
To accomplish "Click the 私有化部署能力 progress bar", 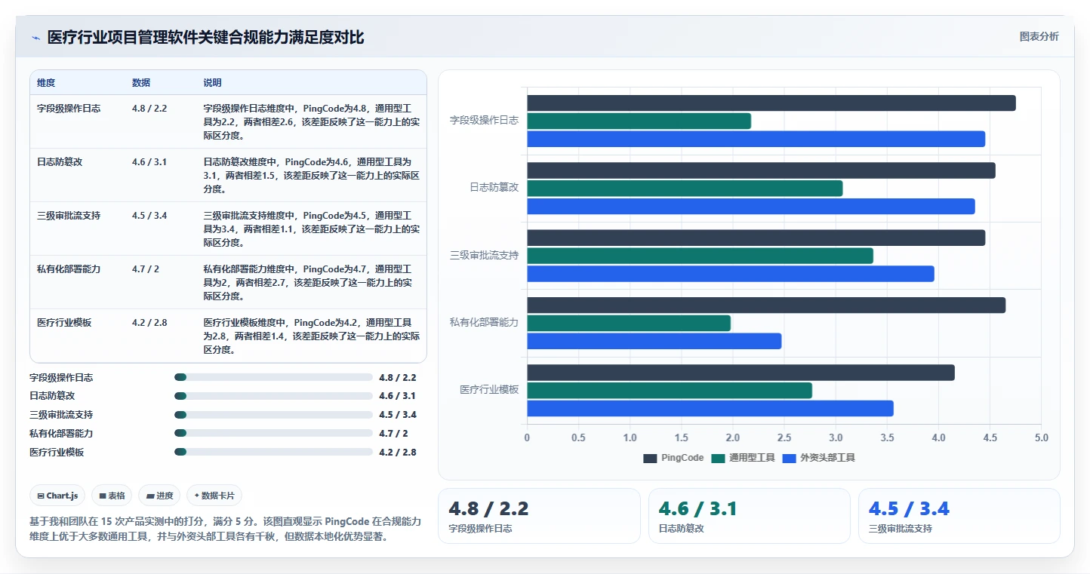I will click(x=273, y=433).
